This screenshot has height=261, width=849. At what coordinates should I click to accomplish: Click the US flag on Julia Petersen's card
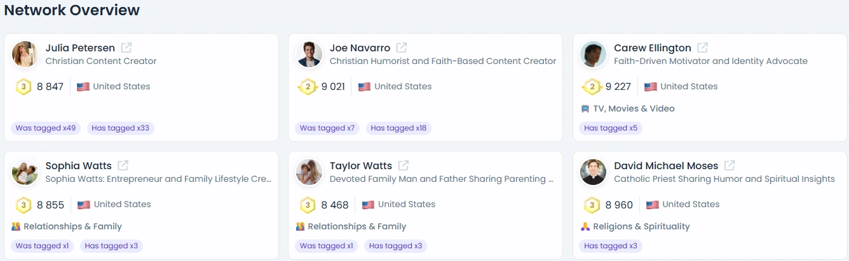pos(83,87)
